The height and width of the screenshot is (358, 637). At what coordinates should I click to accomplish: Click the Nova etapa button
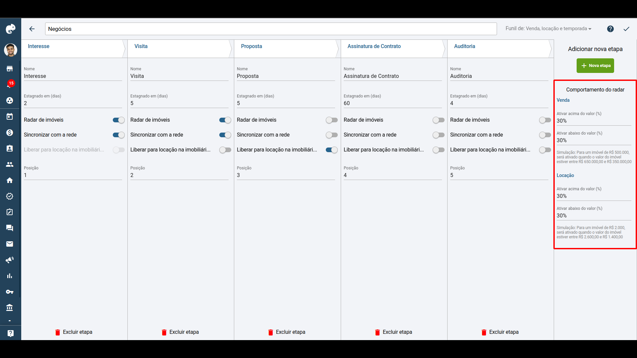[x=595, y=66]
